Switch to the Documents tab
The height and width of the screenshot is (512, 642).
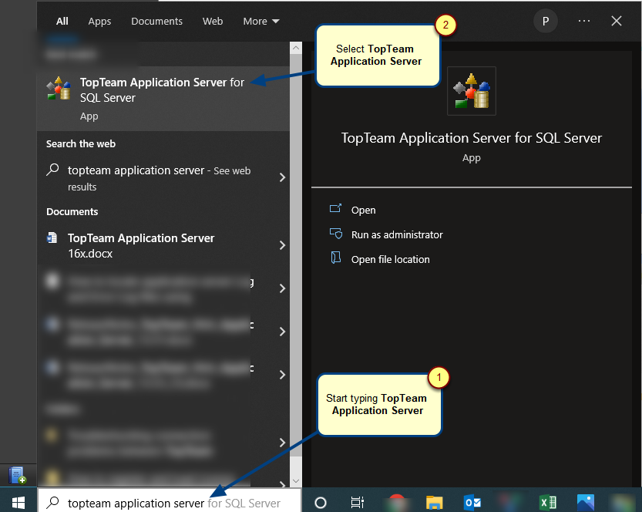(x=156, y=22)
